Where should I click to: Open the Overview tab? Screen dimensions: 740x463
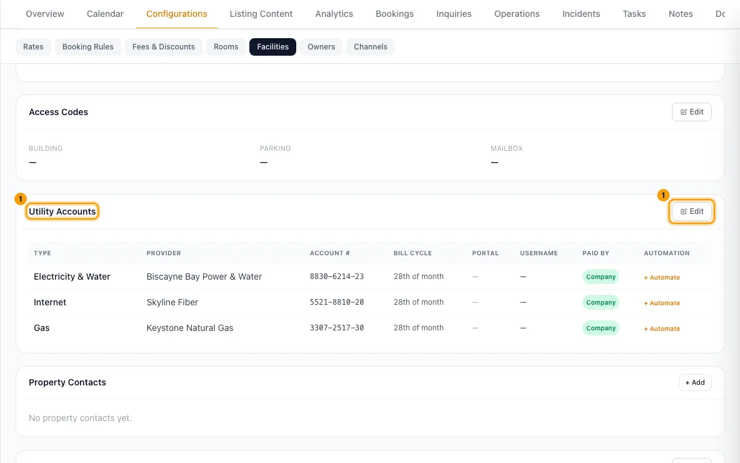45,14
